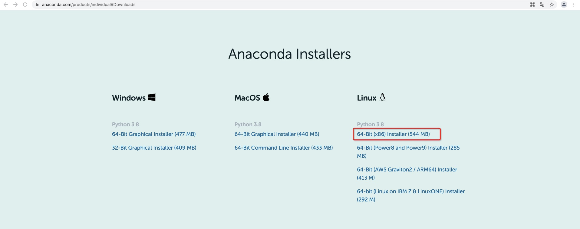This screenshot has height=229, width=580.
Task: Download AWS Graviton2 / ARM64 Installer
Action: (x=407, y=170)
